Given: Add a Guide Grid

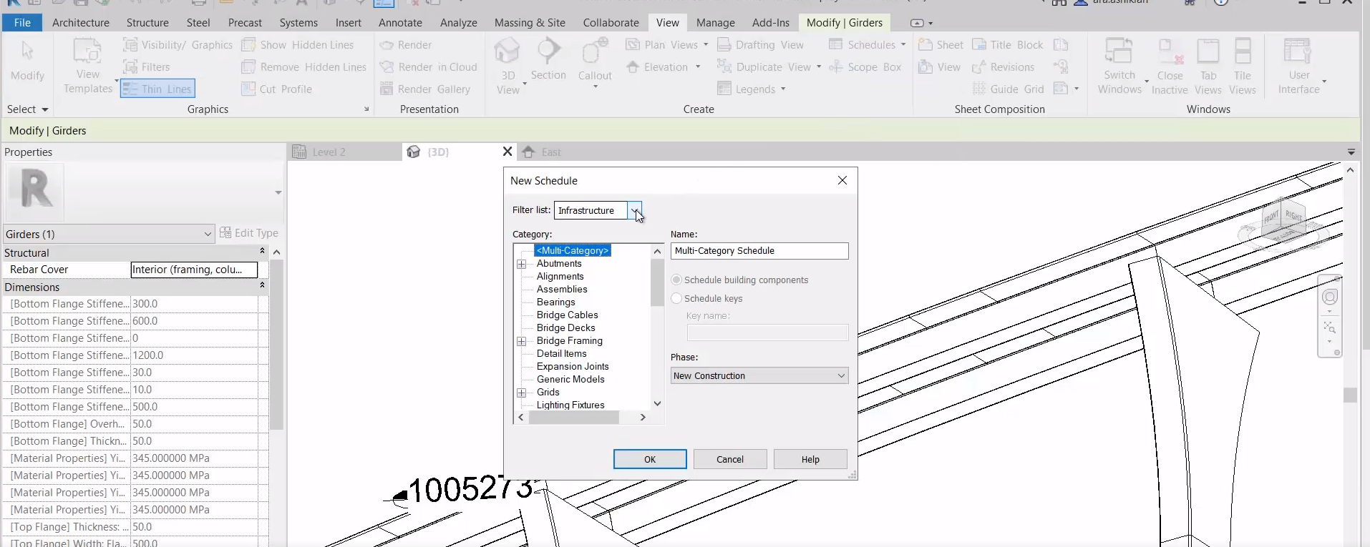Looking at the screenshot, I should [1008, 89].
